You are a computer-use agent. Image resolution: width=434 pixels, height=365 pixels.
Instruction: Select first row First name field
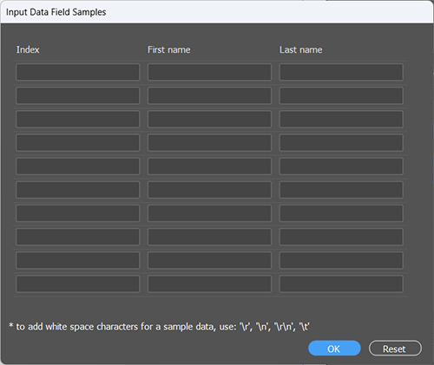pos(209,72)
